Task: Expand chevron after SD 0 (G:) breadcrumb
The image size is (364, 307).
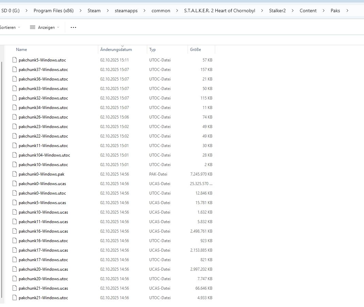Action: click(27, 11)
